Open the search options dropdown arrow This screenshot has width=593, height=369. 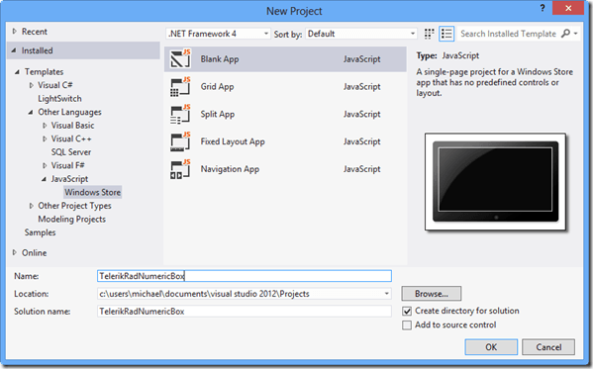click(x=575, y=34)
